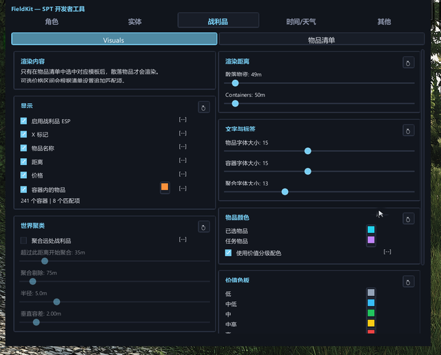Click the 散落物资 distance slider handle

(235, 83)
